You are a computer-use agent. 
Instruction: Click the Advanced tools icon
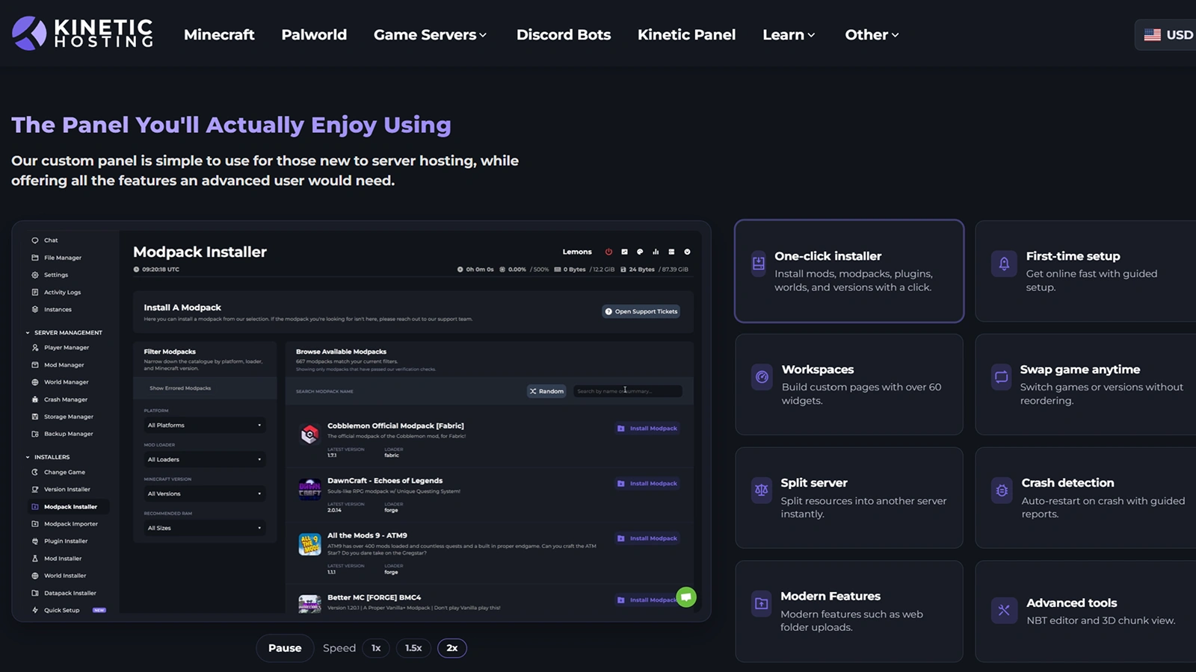[x=1004, y=610]
